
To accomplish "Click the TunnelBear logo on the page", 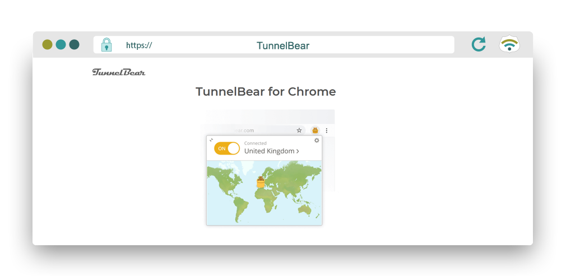I will 118,72.
